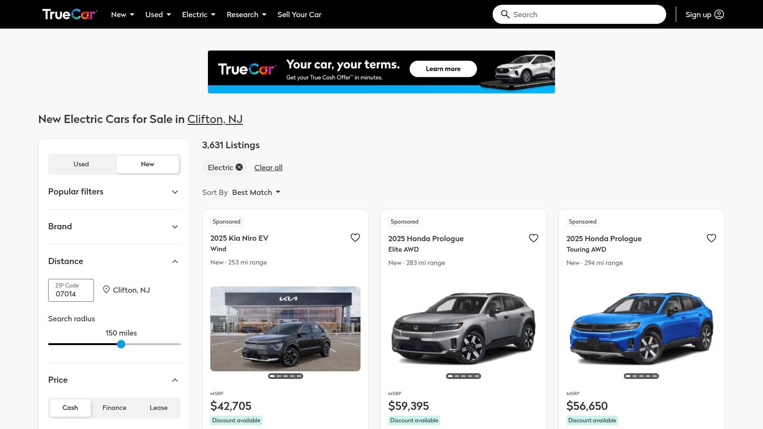
Task: Favorite the blue Honda Prologue Touring AWD
Action: pyautogui.click(x=711, y=238)
